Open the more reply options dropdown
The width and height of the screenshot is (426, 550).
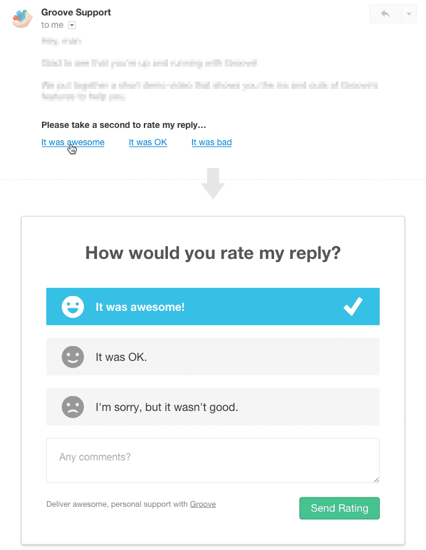click(x=409, y=14)
